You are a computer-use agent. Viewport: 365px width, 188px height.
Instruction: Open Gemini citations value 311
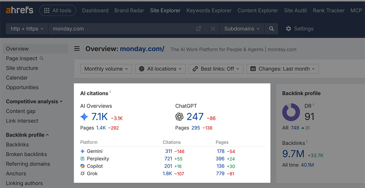(168, 151)
